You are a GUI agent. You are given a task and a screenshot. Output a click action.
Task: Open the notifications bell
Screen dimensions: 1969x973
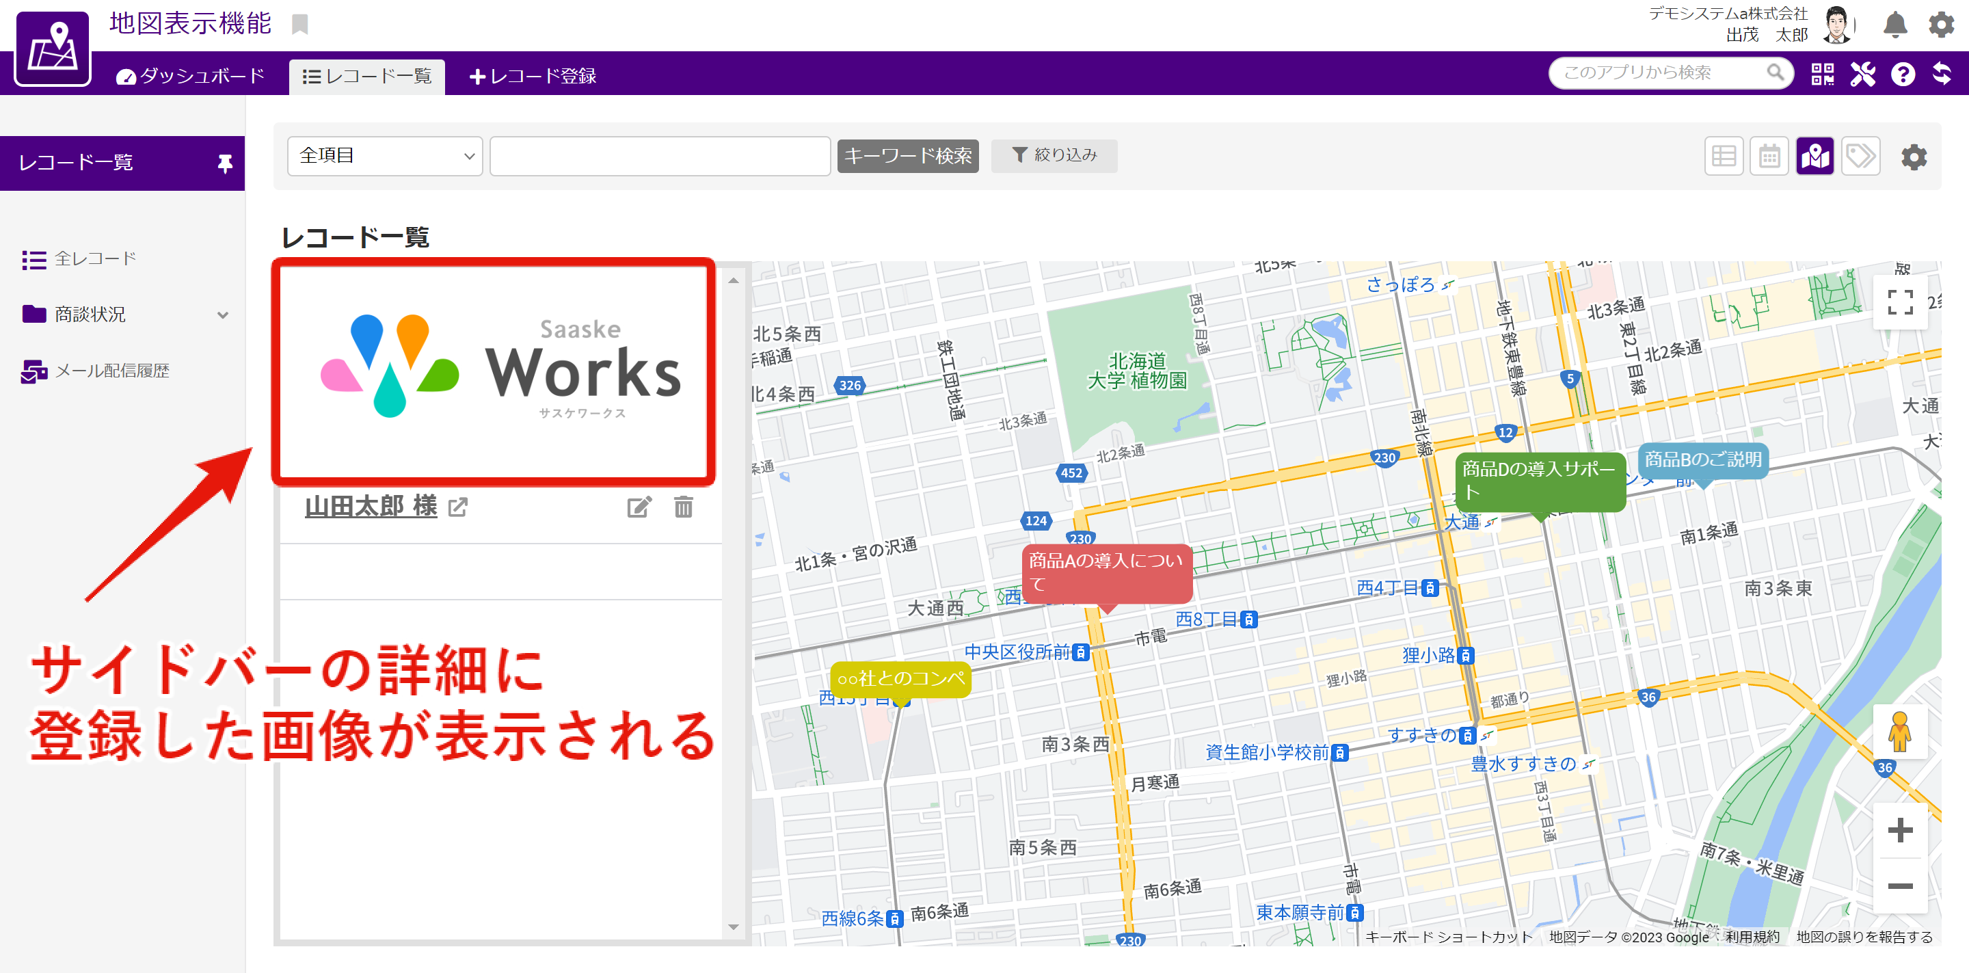click(x=1895, y=25)
